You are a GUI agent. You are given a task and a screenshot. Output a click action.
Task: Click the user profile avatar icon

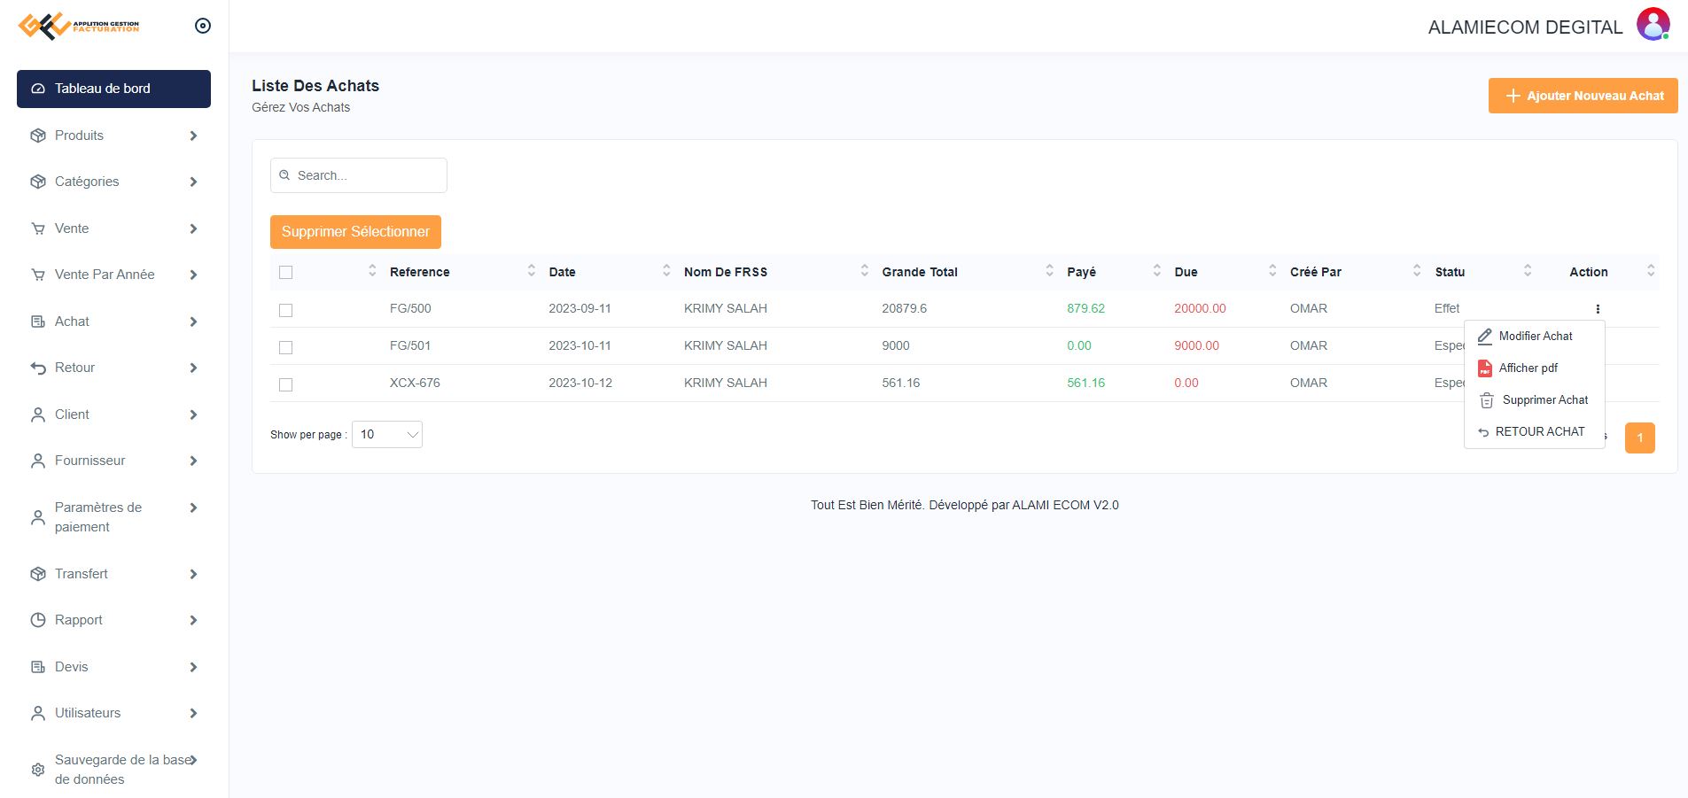pyautogui.click(x=1653, y=24)
